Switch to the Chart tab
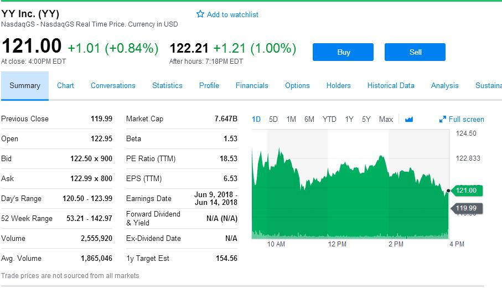 click(x=65, y=85)
